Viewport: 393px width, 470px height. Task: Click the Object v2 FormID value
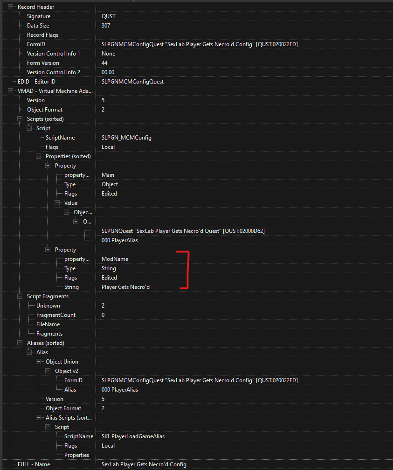click(200, 380)
